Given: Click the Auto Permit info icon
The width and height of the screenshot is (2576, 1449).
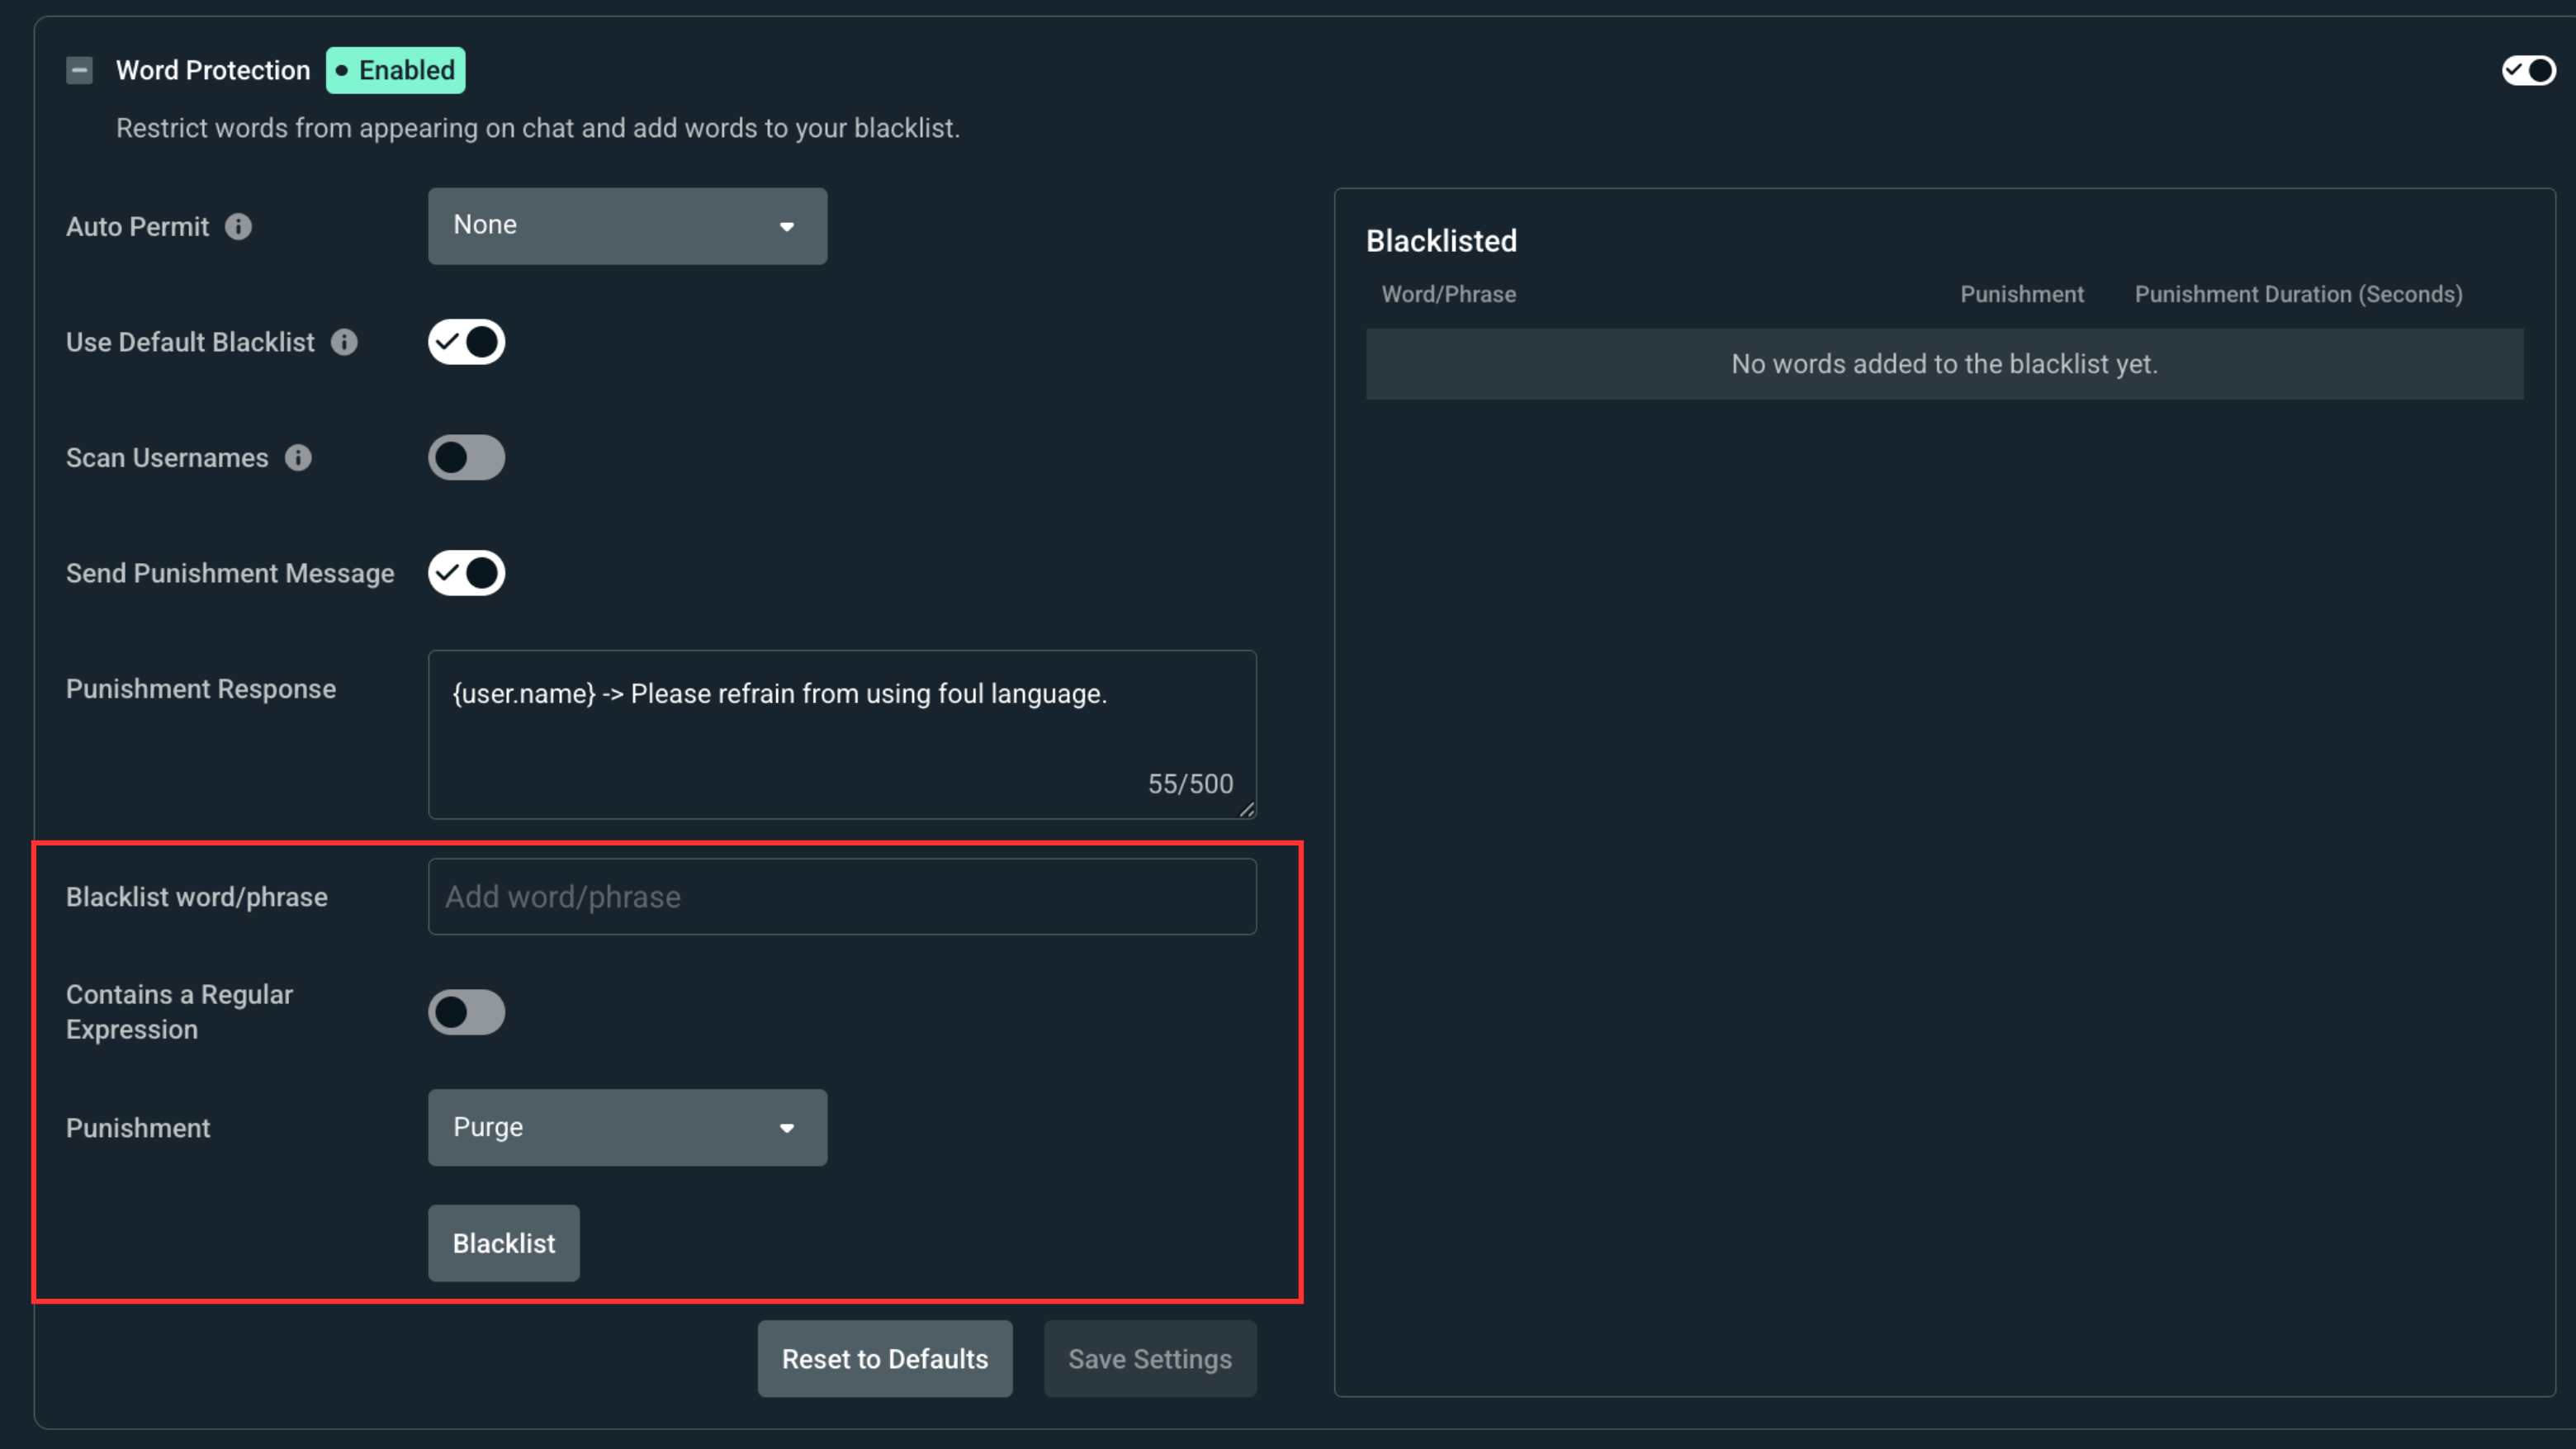Looking at the screenshot, I should [238, 227].
